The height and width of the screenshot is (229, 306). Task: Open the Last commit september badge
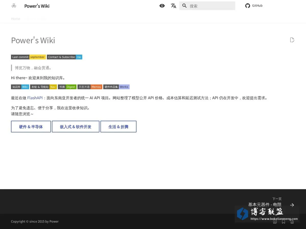point(28,57)
